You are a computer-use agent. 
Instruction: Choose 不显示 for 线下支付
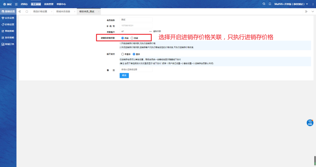(x=123, y=54)
